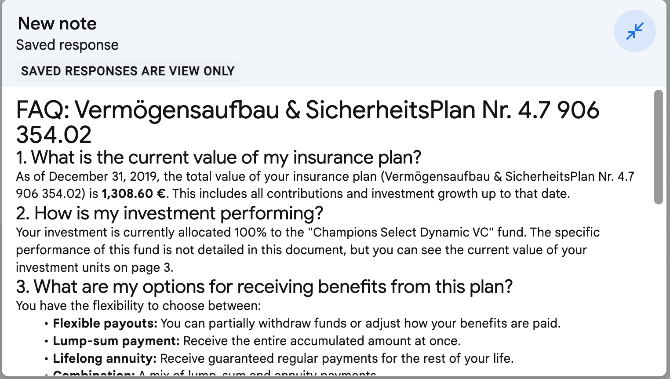The image size is (670, 379).
Task: Click the "354.02" second line of the title
Action: 54,135
